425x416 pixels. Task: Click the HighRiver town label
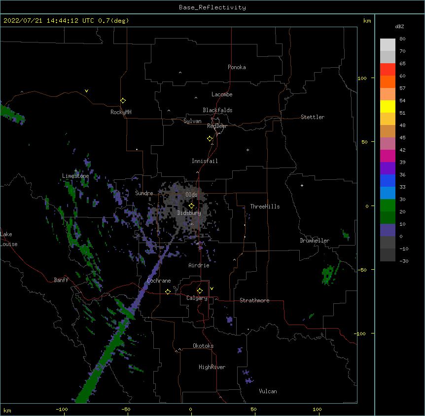pyautogui.click(x=212, y=367)
